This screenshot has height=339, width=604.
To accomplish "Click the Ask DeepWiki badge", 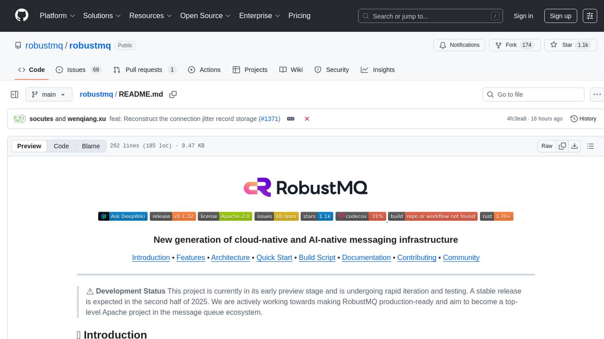I will click(x=123, y=216).
